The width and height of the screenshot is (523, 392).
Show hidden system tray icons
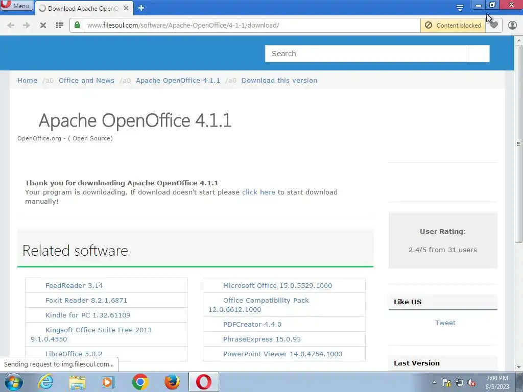434,382
